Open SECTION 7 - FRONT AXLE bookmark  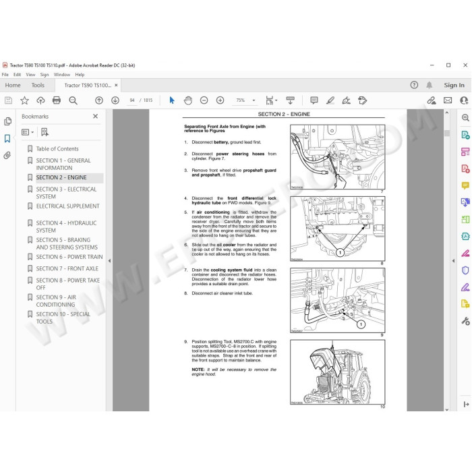[67, 268]
